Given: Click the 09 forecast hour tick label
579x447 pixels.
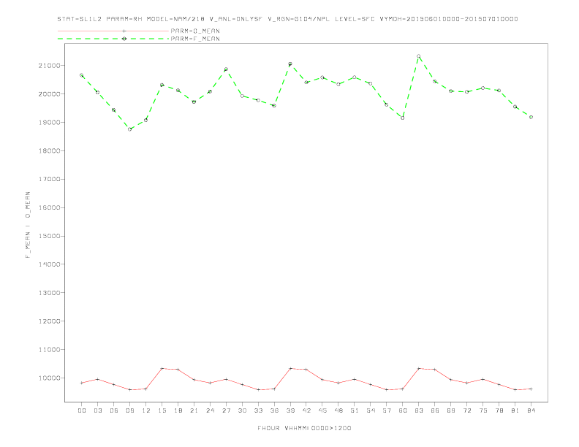Looking at the screenshot, I should coord(129,410).
